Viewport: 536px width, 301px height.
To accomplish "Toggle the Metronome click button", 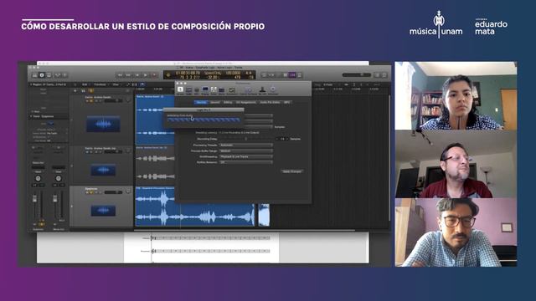I will coord(300,75).
